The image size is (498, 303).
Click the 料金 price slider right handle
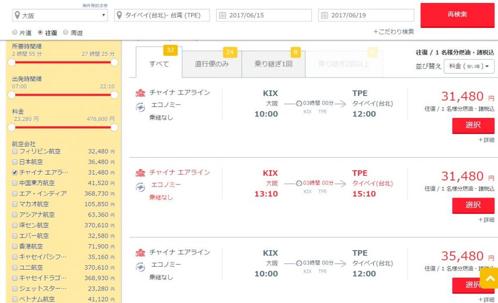(115, 127)
